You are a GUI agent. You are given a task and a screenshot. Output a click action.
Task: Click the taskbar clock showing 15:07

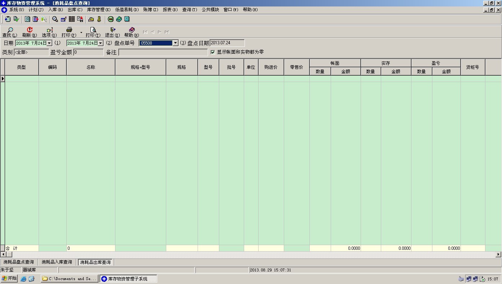493,279
